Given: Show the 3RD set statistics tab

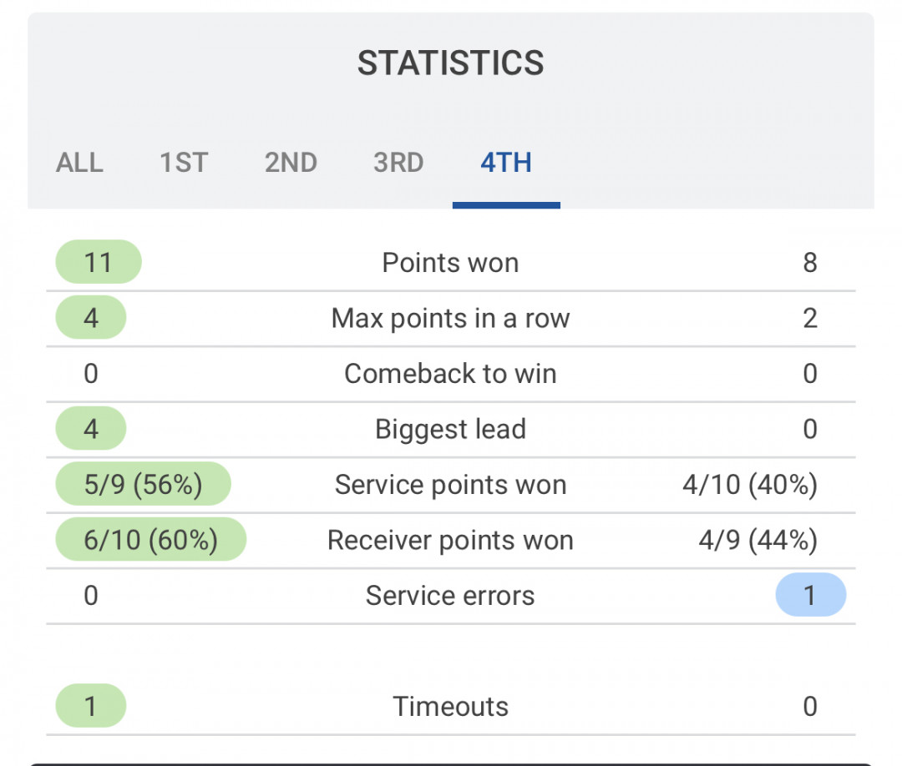Looking at the screenshot, I should [x=398, y=163].
